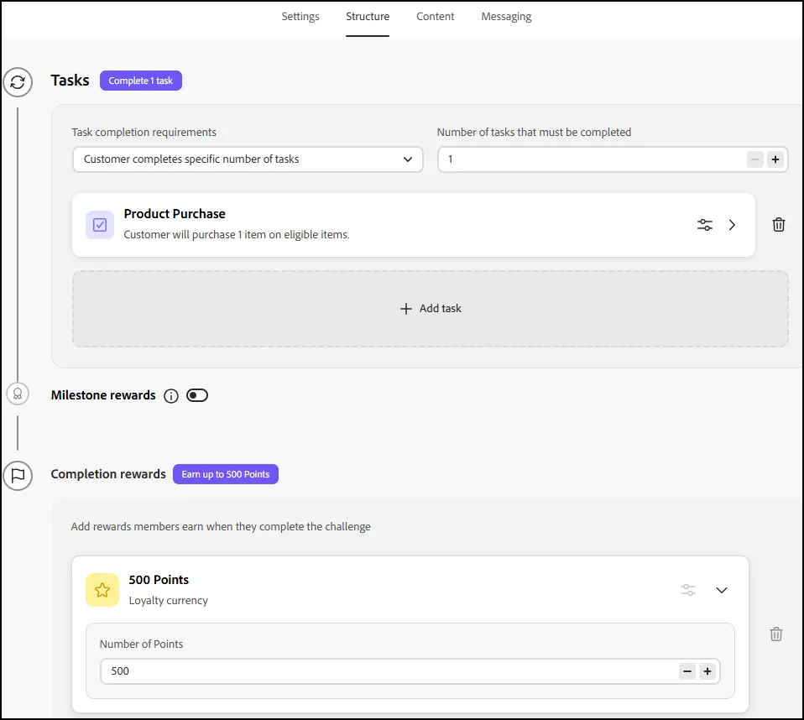804x720 pixels.
Task: Click the 'Completion rewards' heading
Action: click(x=108, y=474)
